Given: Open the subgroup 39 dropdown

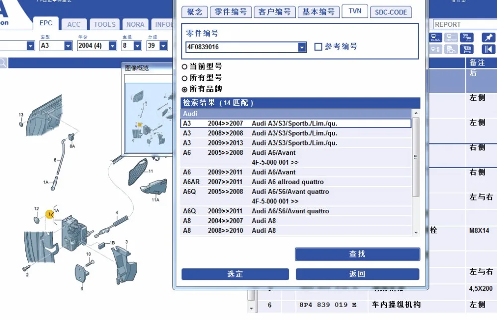Looking at the screenshot, I should tap(163, 46).
